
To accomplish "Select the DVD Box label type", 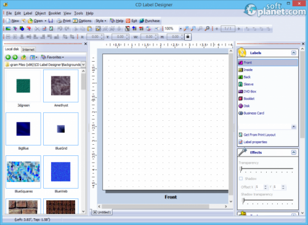I will coord(247,91).
